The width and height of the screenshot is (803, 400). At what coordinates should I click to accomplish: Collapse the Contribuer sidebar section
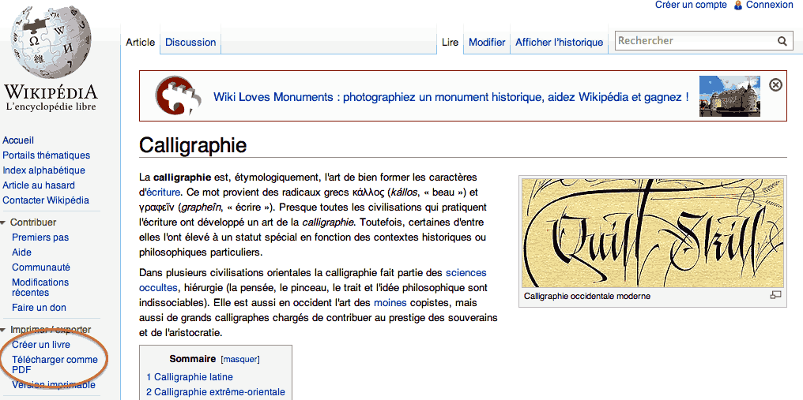point(4,222)
